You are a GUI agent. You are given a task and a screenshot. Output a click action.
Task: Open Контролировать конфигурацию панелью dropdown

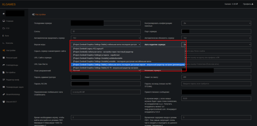tap(216, 23)
